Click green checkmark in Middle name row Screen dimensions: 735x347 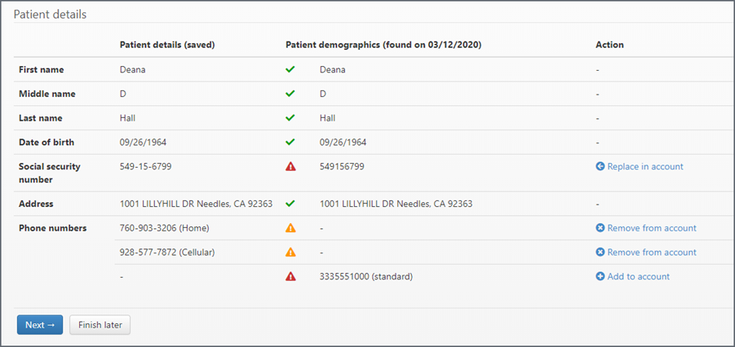pos(290,94)
